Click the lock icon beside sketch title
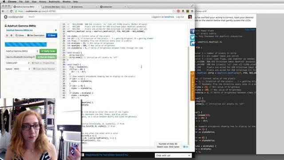 coord(6,26)
